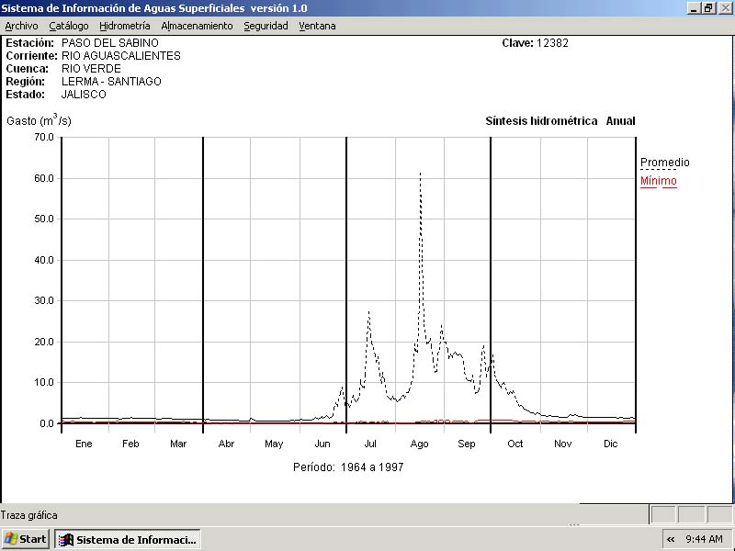
Task: Click the Traza gráfica status bar text
Action: [29, 515]
